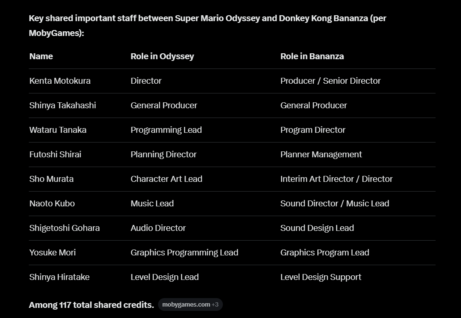The width and height of the screenshot is (461, 318).
Task: Select the name 'Naoto Kubo'
Action: [x=52, y=203]
